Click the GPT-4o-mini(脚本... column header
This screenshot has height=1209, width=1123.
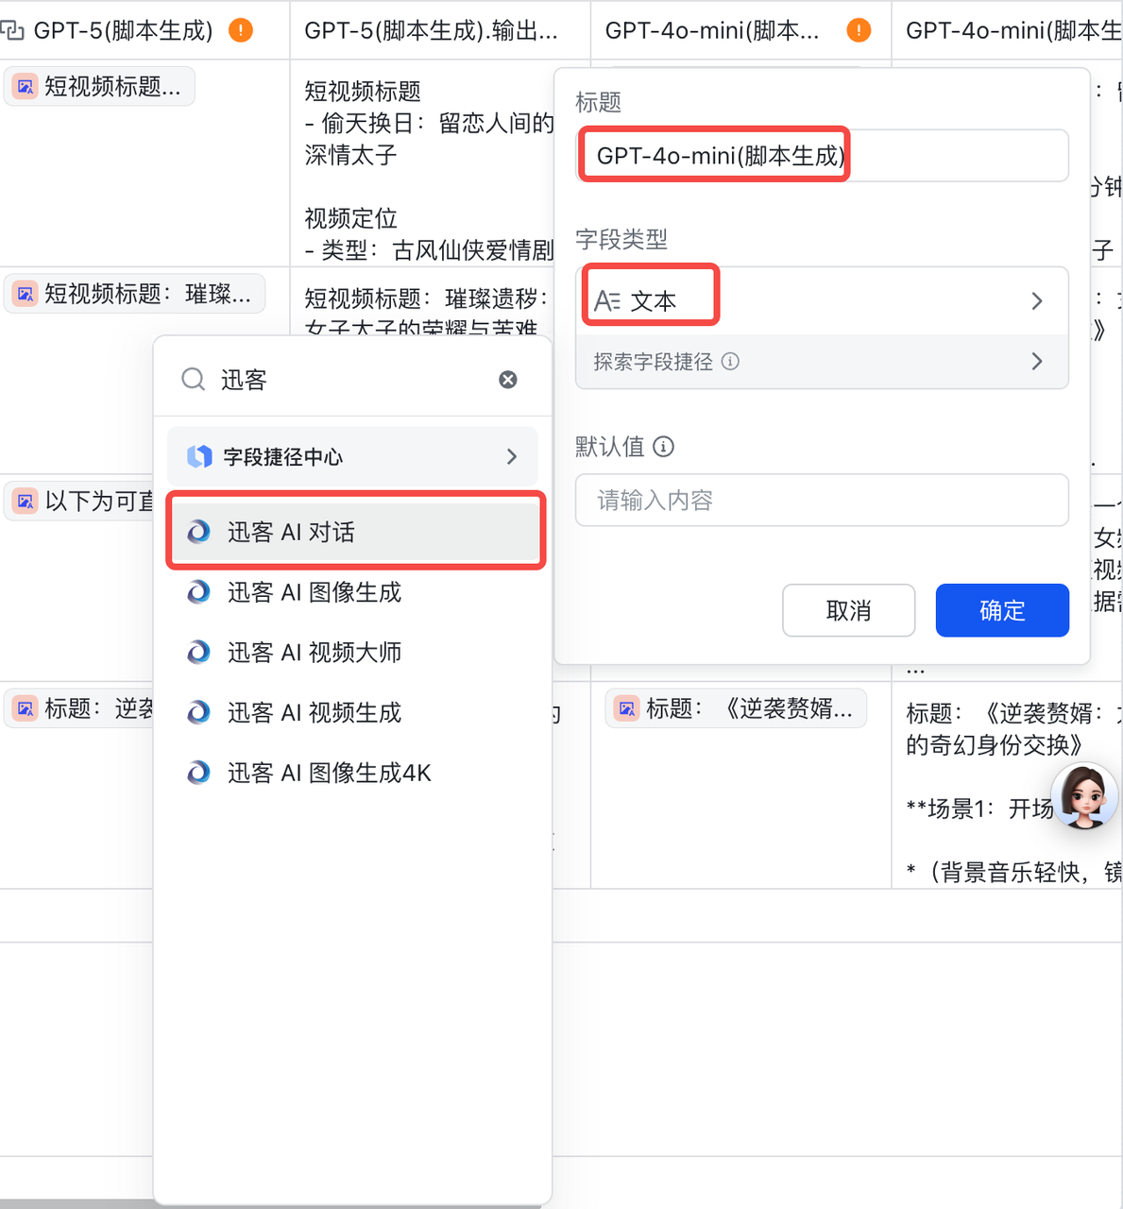click(x=740, y=30)
